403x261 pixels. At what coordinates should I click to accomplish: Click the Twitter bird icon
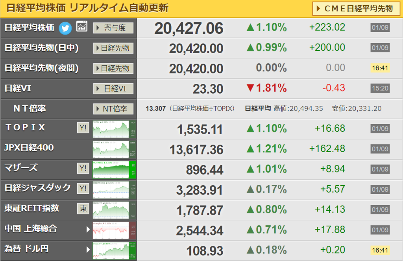pyautogui.click(x=65, y=28)
